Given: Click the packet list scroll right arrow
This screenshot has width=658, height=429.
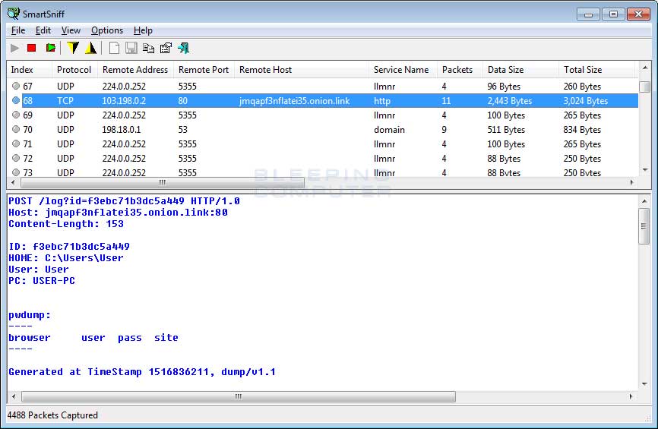Looking at the screenshot, I should pos(632,182).
